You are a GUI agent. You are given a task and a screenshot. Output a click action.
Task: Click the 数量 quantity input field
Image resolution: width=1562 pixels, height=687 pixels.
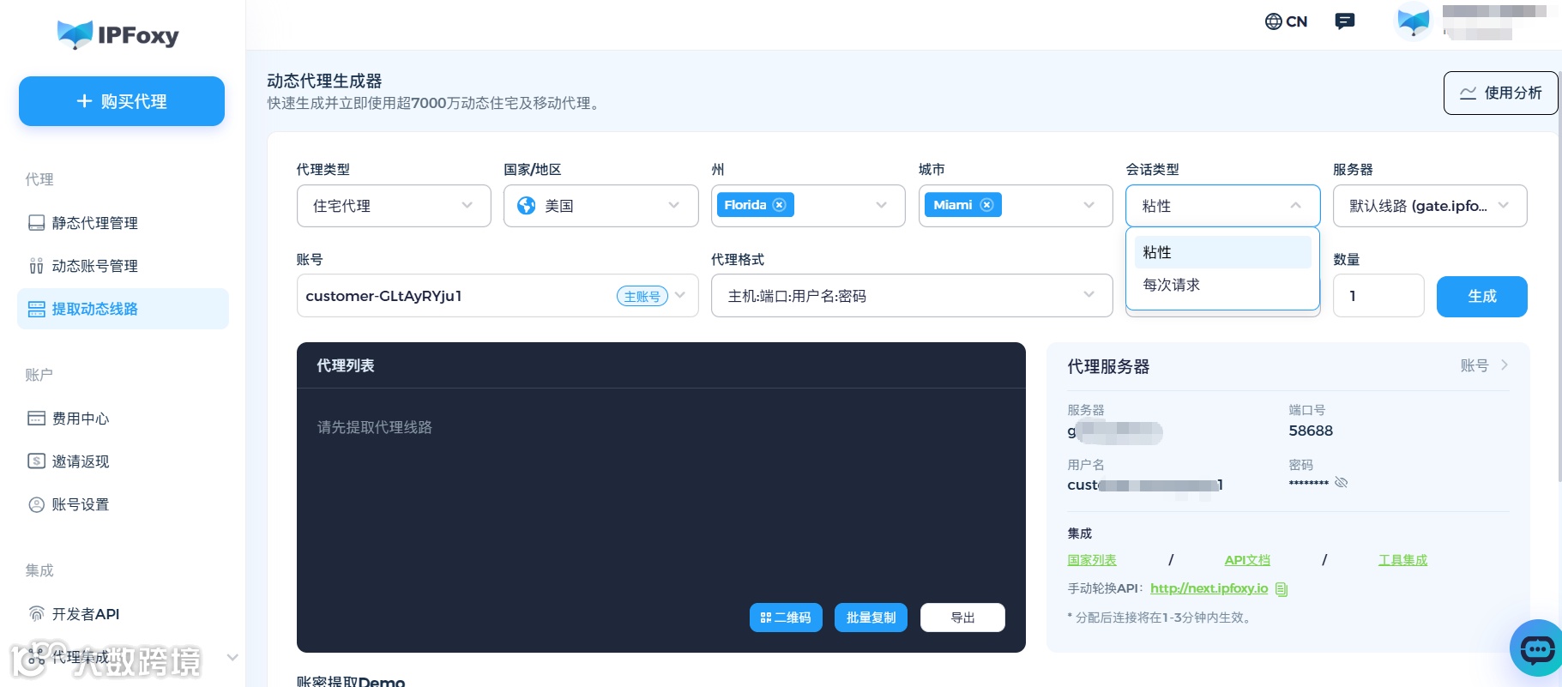(1378, 296)
